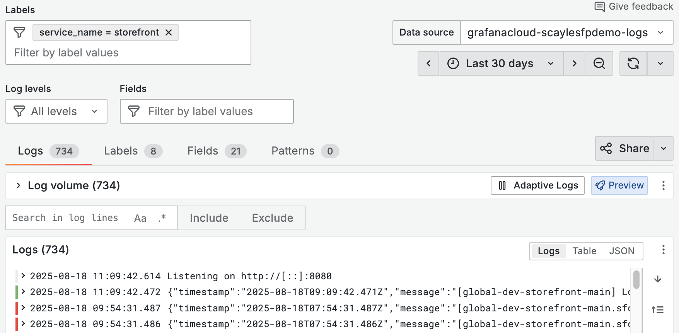Expand the Log volume section
The height and width of the screenshot is (333, 679).
click(x=18, y=185)
